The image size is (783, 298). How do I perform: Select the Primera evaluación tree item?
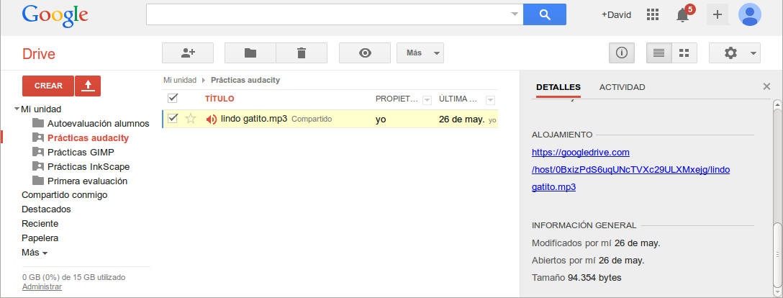click(x=87, y=181)
